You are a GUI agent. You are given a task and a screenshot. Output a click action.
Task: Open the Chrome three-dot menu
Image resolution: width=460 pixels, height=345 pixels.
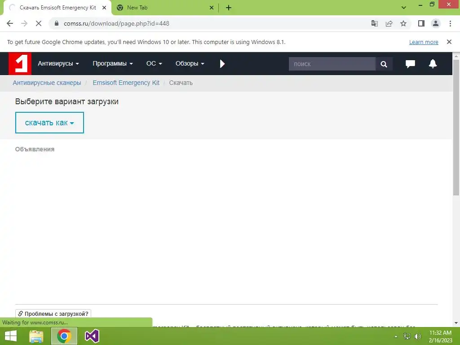tap(450, 23)
